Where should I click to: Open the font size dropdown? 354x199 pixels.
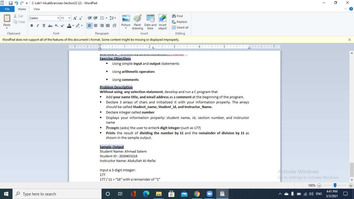click(69, 18)
